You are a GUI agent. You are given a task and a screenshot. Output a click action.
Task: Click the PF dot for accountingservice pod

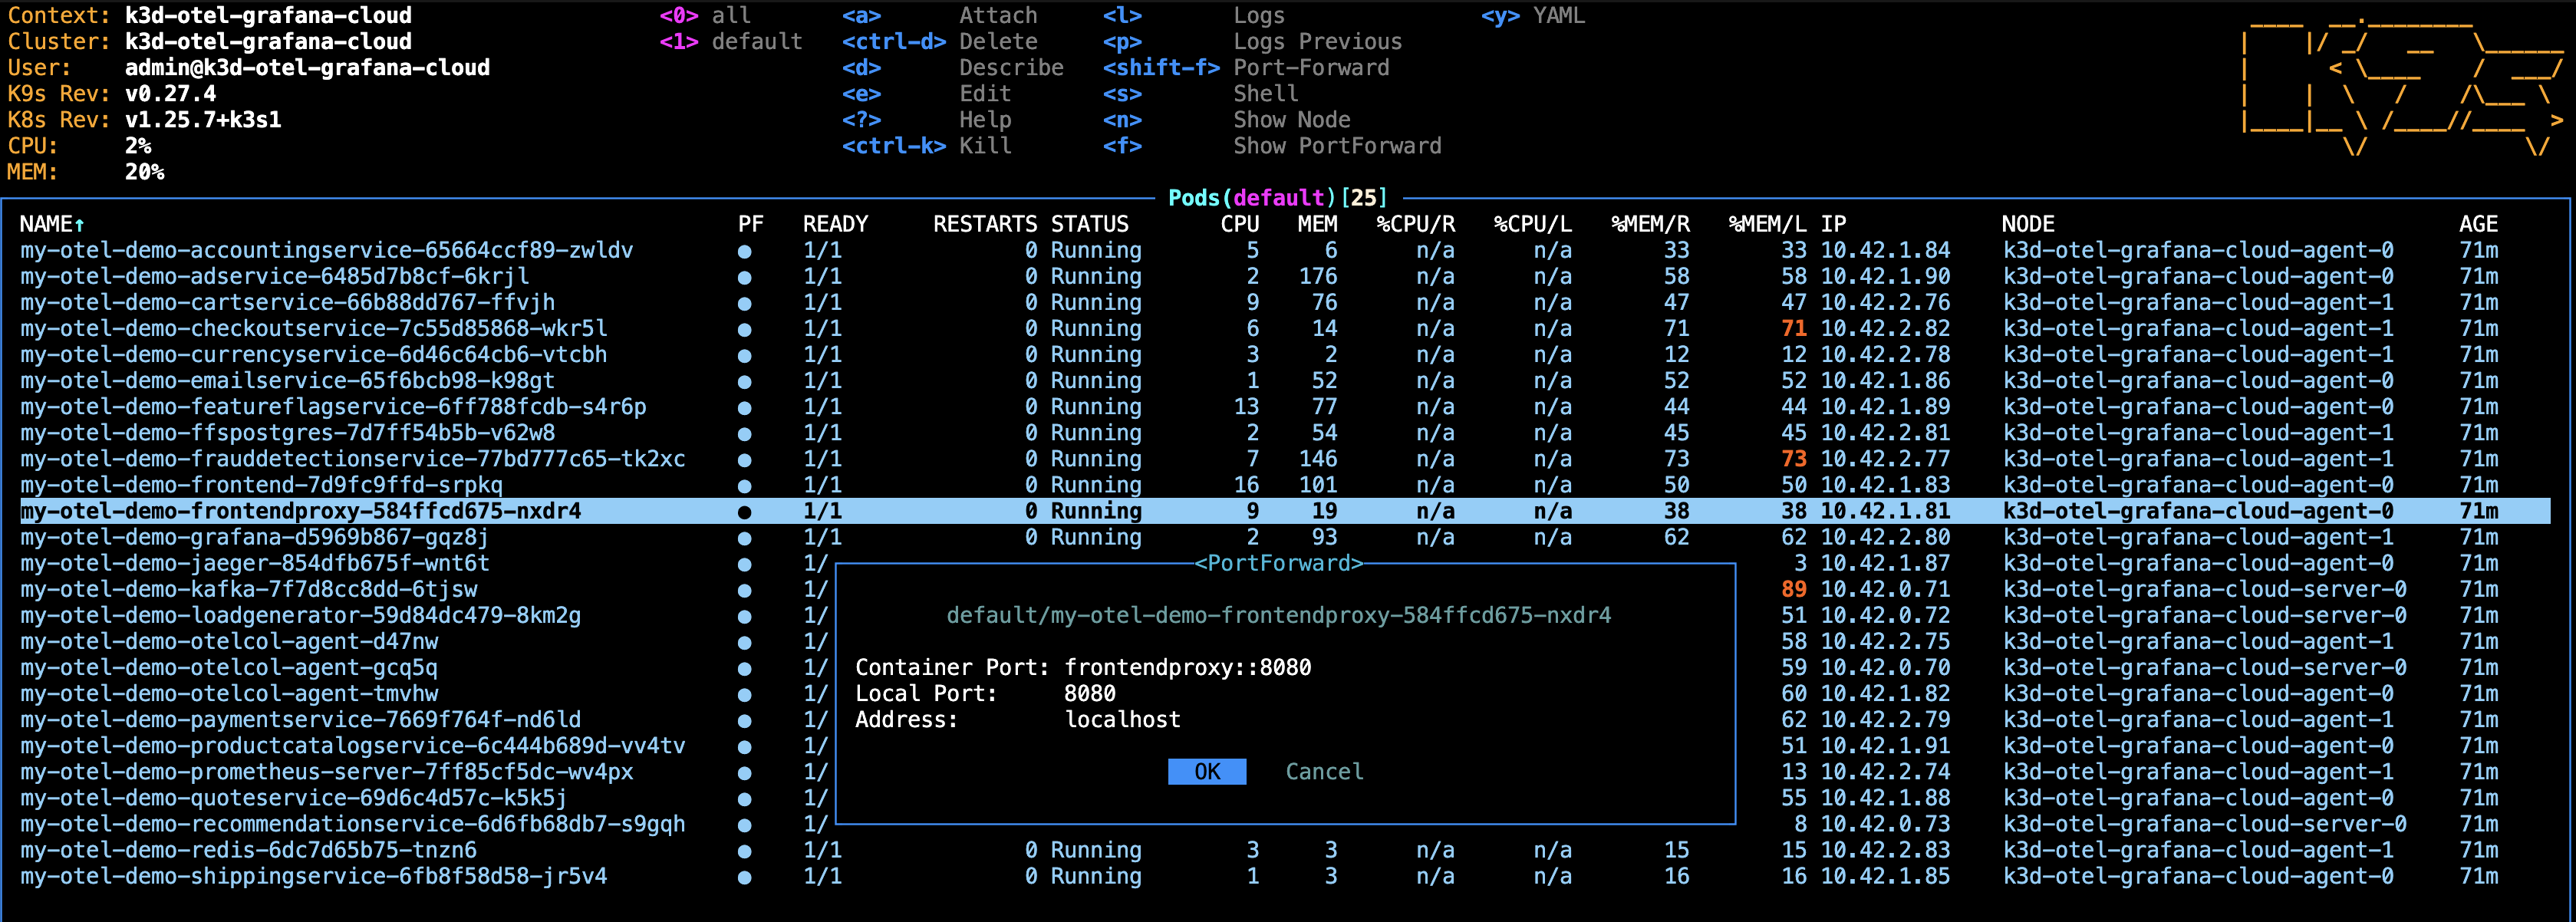click(744, 251)
